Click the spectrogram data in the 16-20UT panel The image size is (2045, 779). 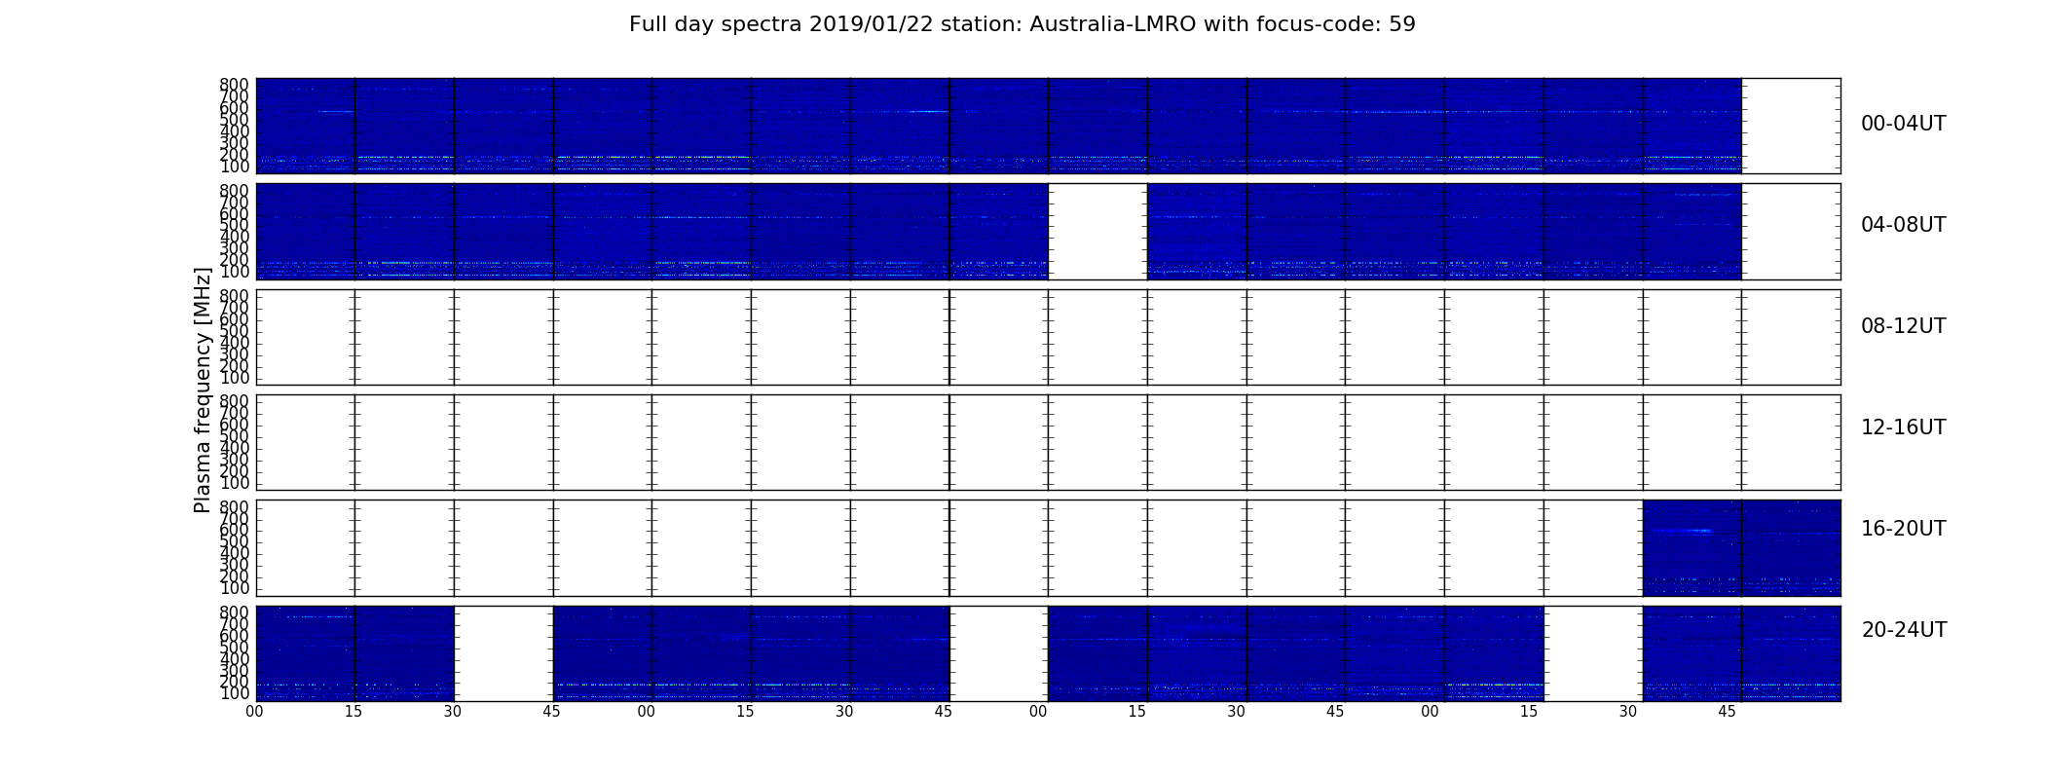coord(1741,548)
